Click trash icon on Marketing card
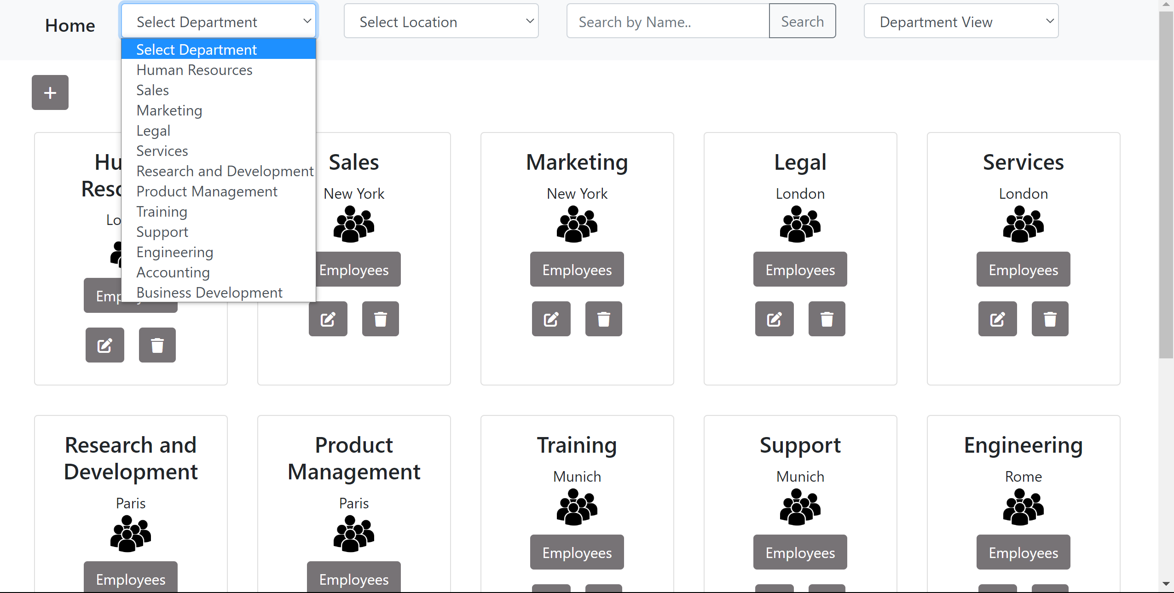Viewport: 1174px width, 593px height. pos(603,319)
